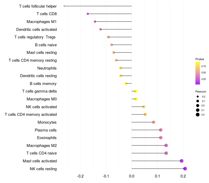
Task: Click the Plasma cells axis label
Action: point(45,130)
